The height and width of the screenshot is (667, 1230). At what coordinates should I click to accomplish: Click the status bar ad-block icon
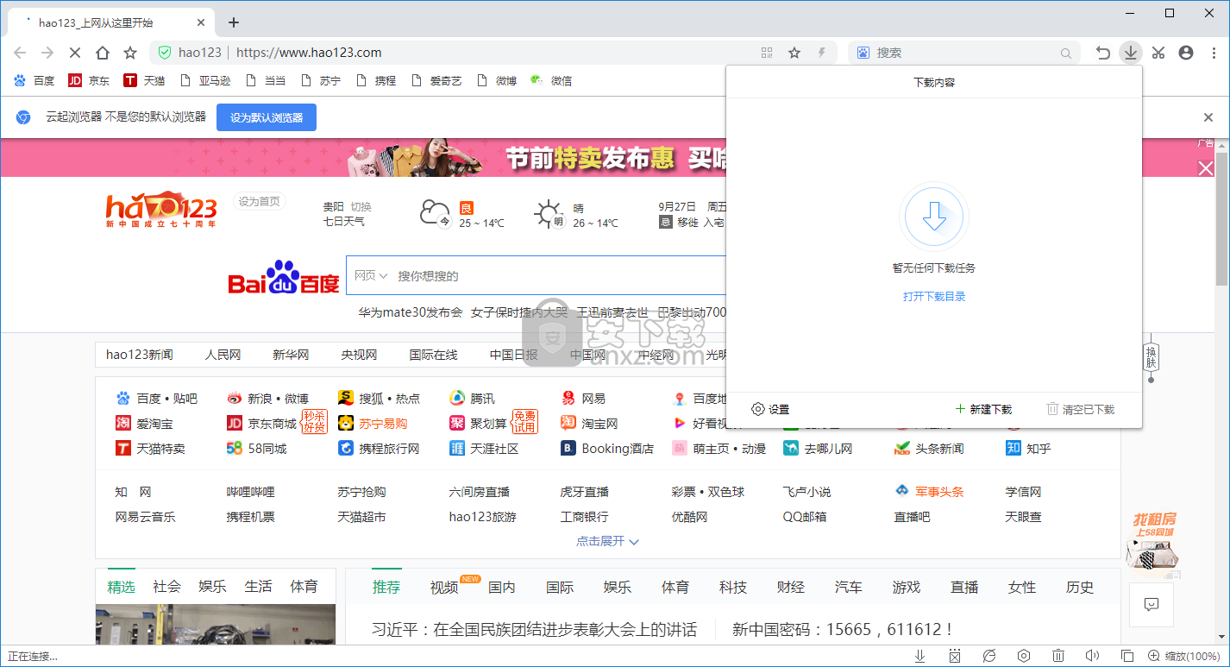coord(955,656)
